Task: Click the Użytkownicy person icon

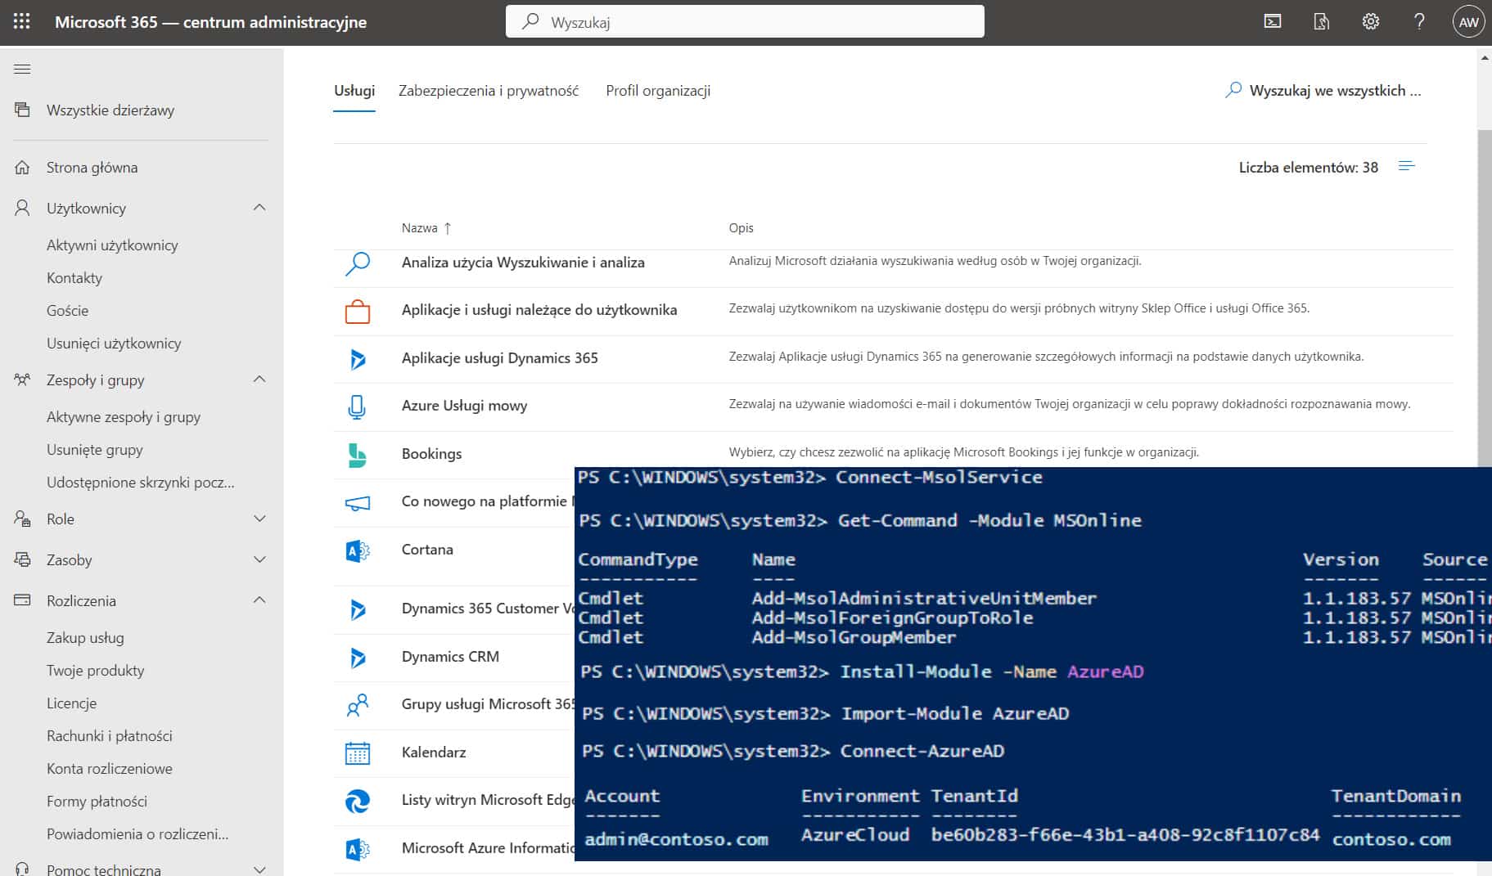Action: point(22,208)
